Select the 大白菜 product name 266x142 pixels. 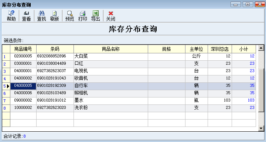click(x=81, y=56)
